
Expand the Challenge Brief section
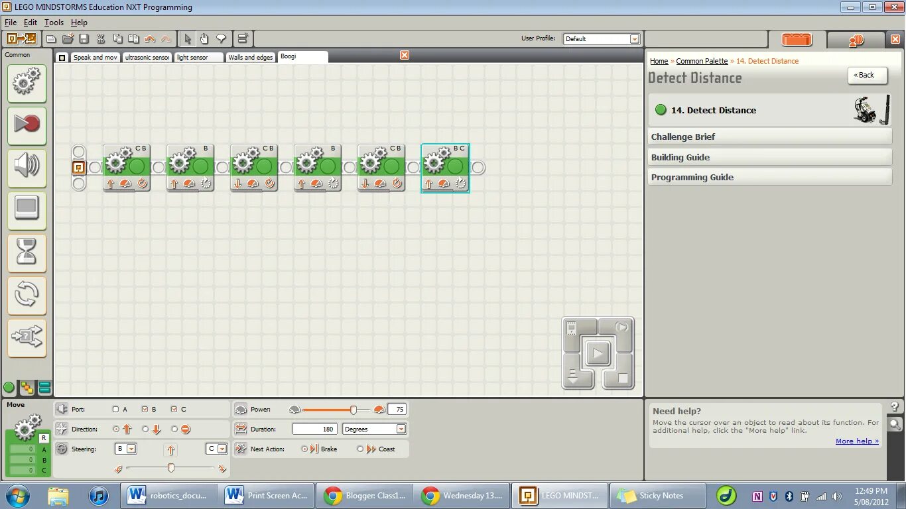(x=769, y=137)
